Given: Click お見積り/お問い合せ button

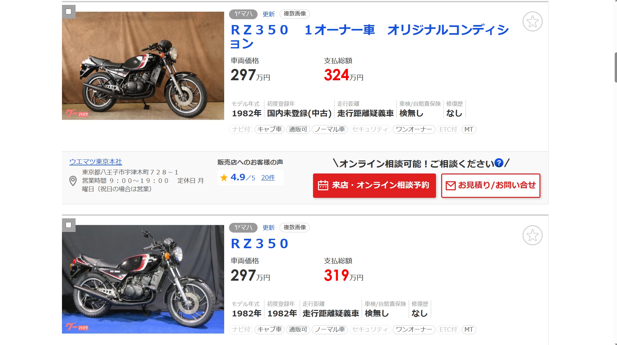Looking at the screenshot, I should [490, 185].
